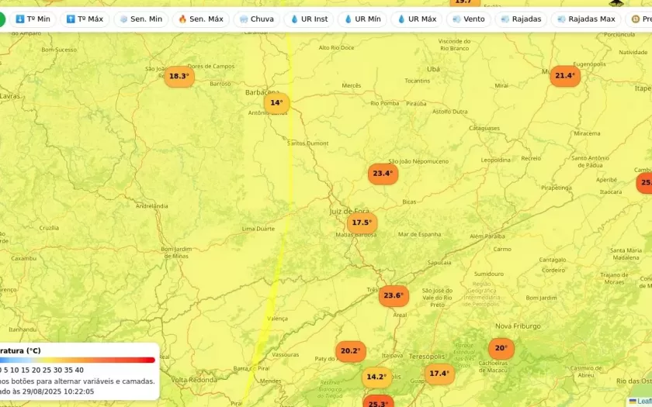Select the 20.2° temperature marker
This screenshot has width=652, height=407.
point(350,351)
